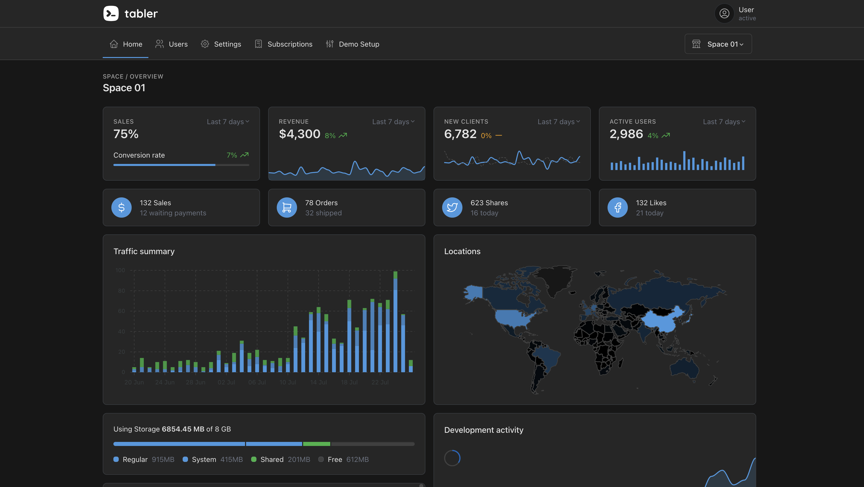Screen dimensions: 864x487
Task: Click the 132 Likes text
Action: 651,203
